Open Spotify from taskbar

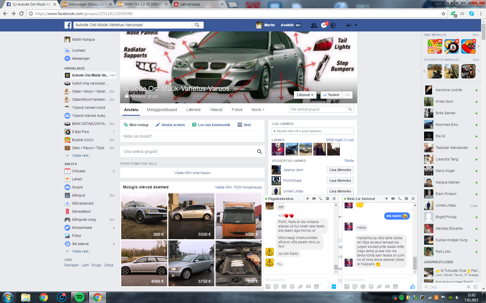point(80,297)
